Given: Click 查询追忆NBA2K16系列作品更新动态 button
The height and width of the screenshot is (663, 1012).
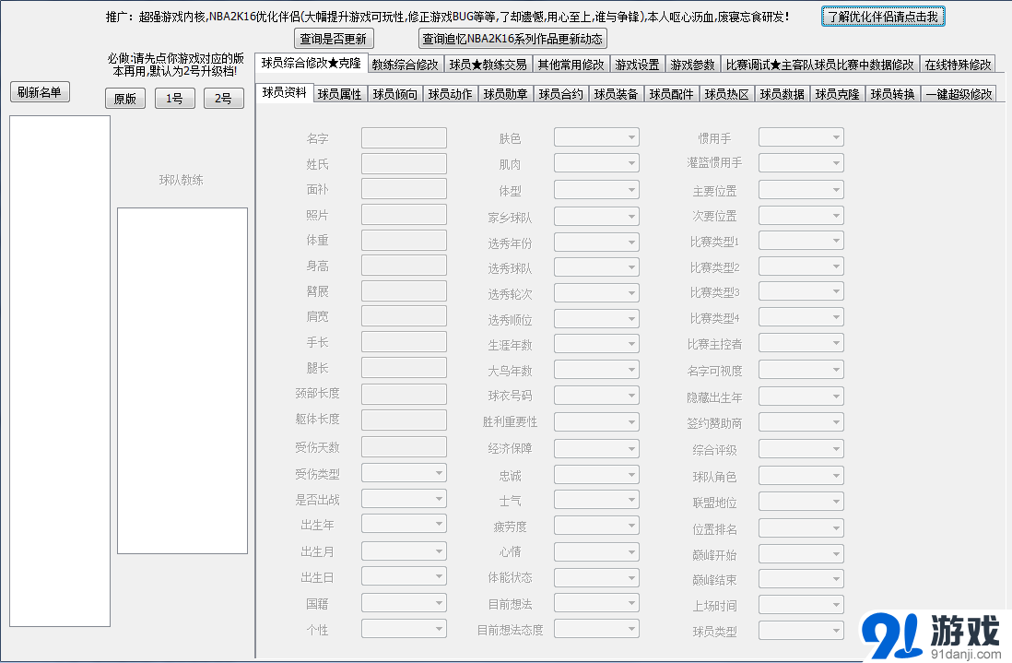Looking at the screenshot, I should click(512, 39).
